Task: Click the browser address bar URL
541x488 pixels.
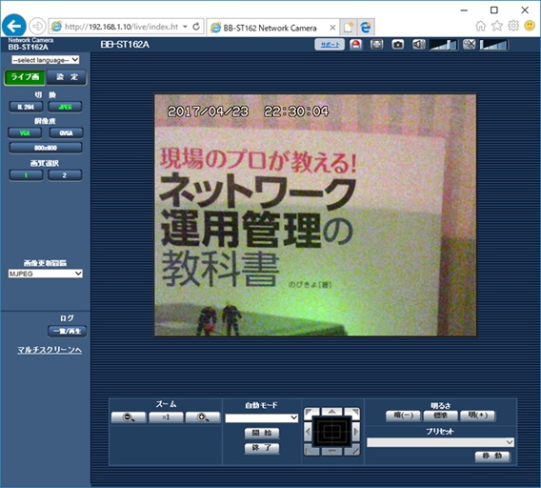Action: click(121, 27)
